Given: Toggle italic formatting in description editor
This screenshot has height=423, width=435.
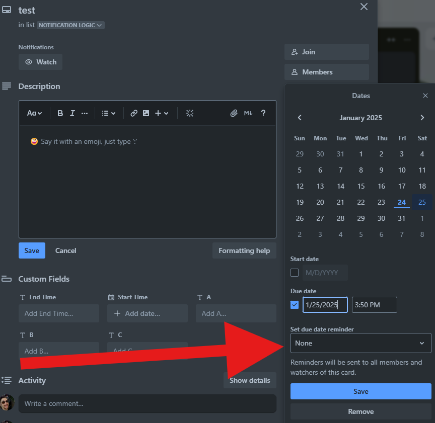Looking at the screenshot, I should (x=72, y=113).
